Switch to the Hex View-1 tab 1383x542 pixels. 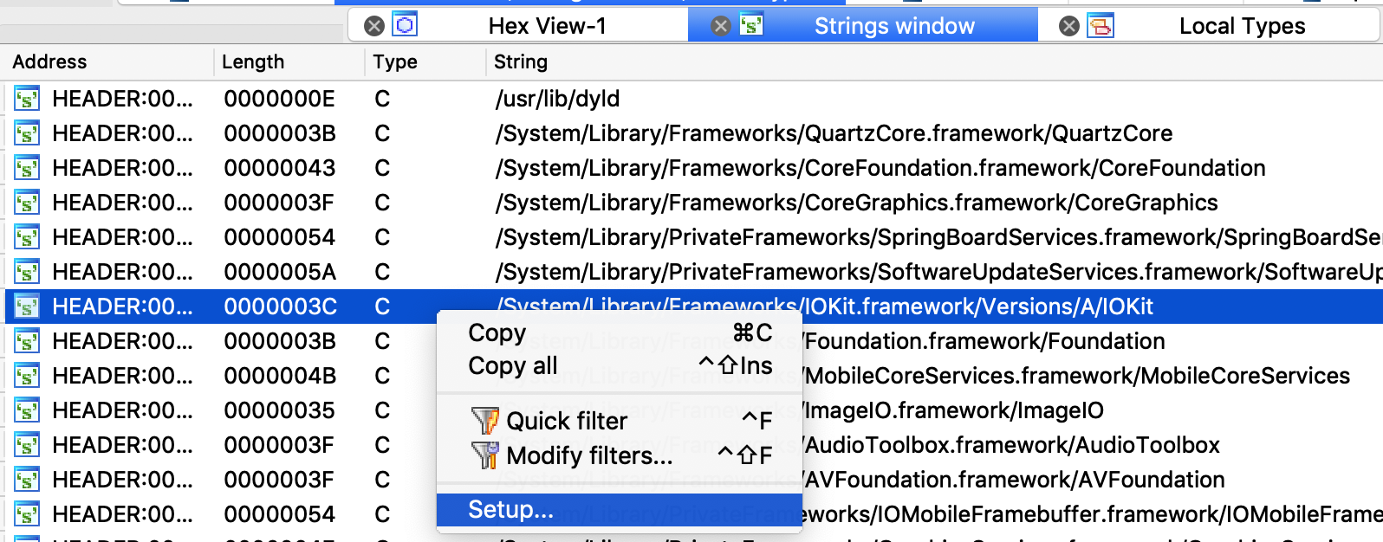[x=547, y=26]
